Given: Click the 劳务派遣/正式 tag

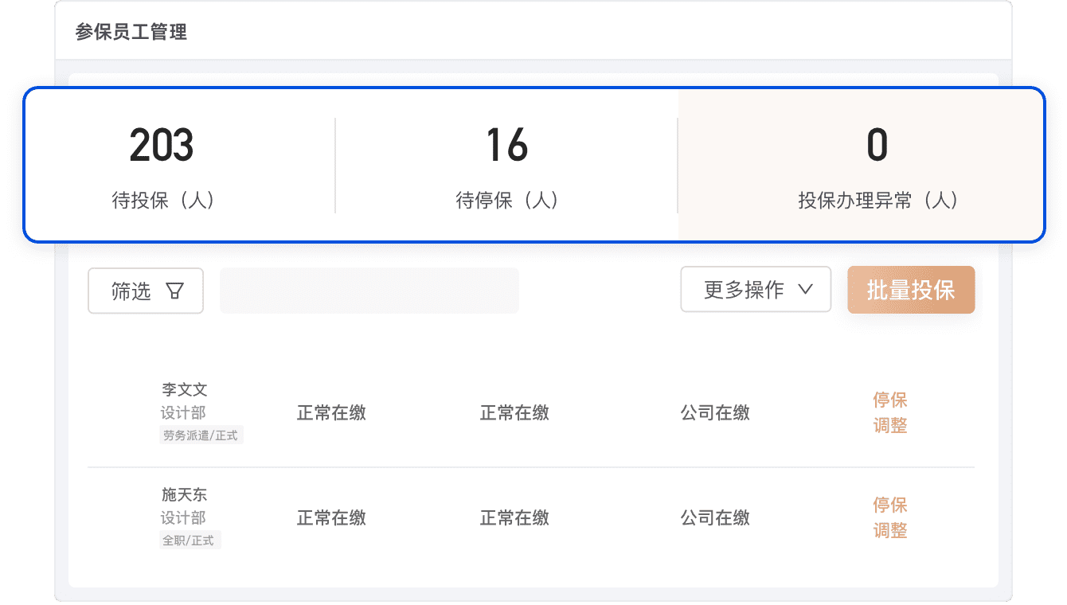Looking at the screenshot, I should pyautogui.click(x=201, y=435).
